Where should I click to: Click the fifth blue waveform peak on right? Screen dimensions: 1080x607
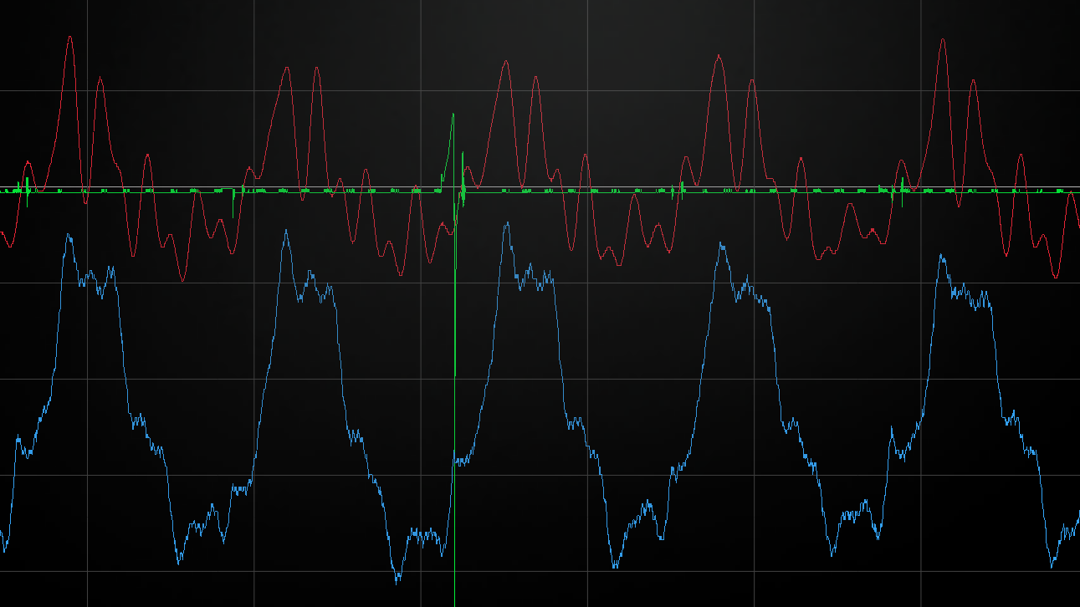[942, 255]
